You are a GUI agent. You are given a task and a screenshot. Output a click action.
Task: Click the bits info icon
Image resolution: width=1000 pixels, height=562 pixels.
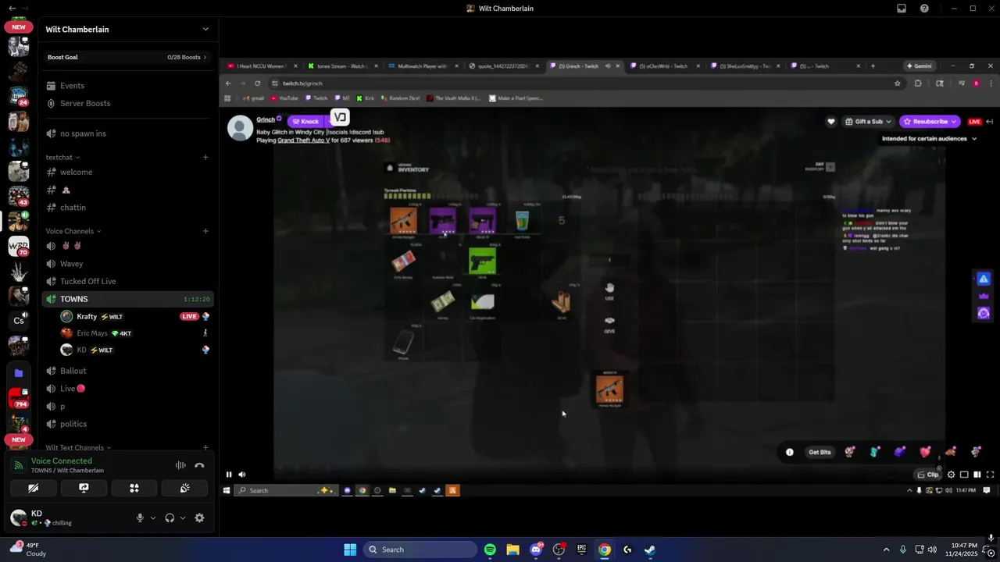790,452
